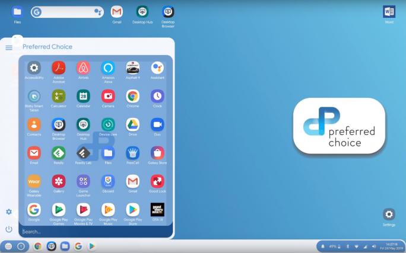This screenshot has width=406, height=253.
Task: Open Desktop Browser from the taskbar
Action: pyautogui.click(x=51, y=246)
